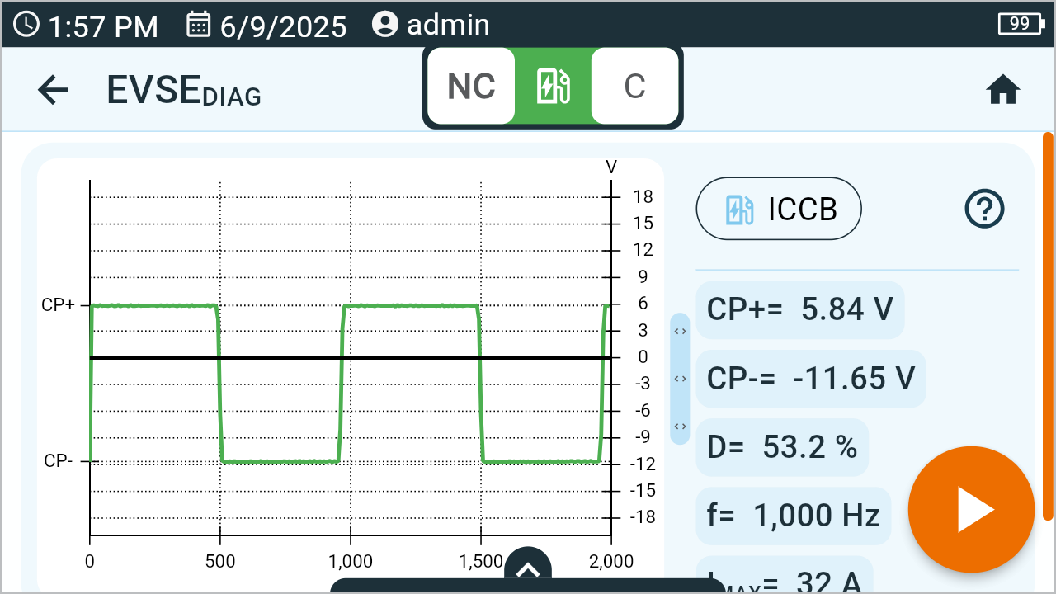The image size is (1056, 594).
Task: Check the battery level indicator
Action: pyautogui.click(x=1020, y=24)
